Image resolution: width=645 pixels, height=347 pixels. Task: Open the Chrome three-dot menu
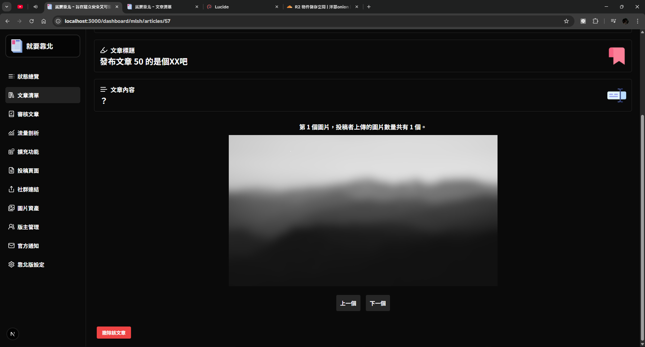tap(637, 21)
